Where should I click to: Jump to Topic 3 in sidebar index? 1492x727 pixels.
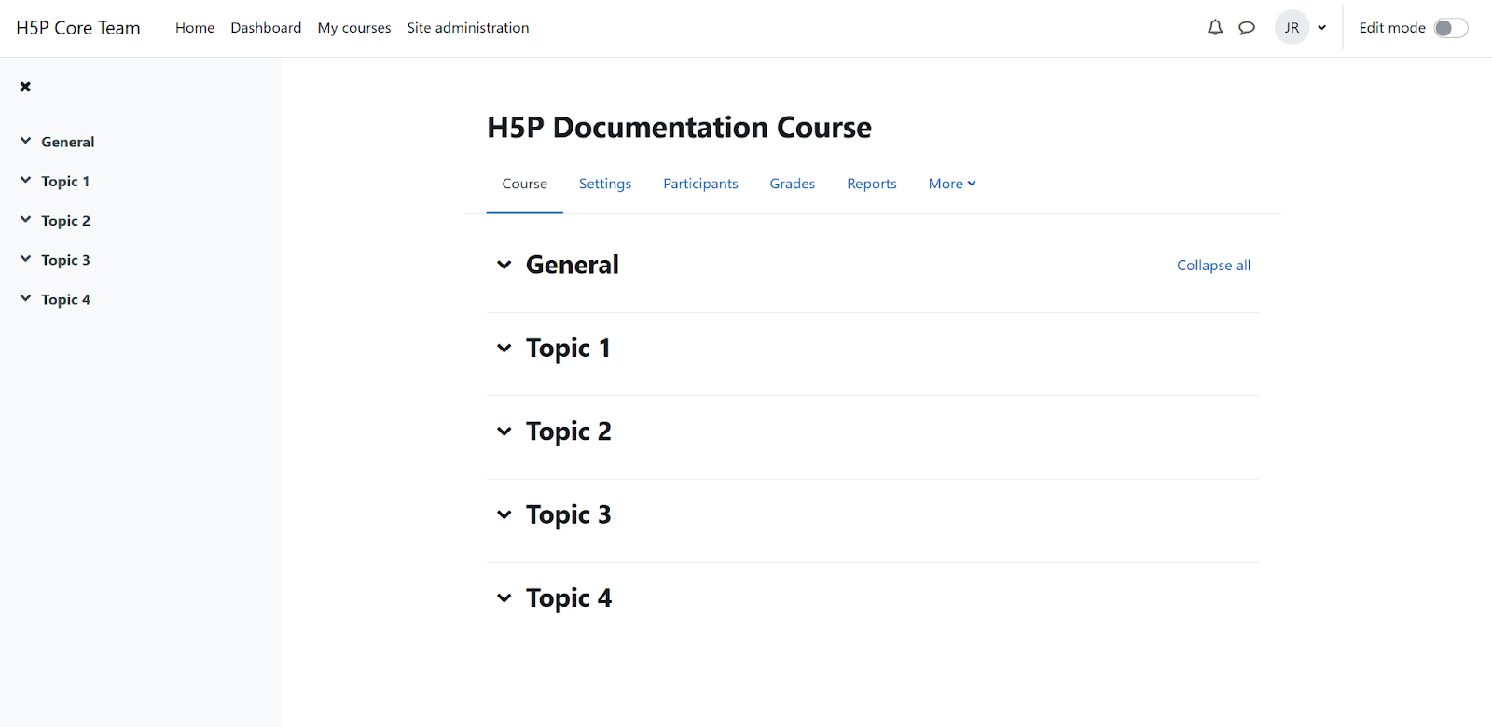(65, 260)
